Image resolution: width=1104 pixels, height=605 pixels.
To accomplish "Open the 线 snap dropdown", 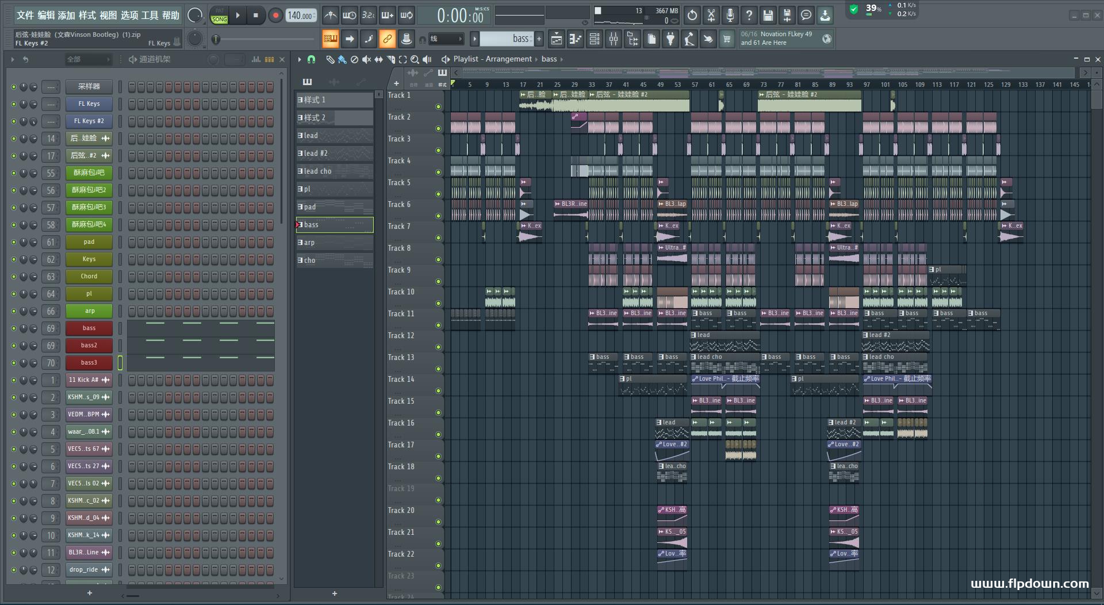I will pos(446,39).
